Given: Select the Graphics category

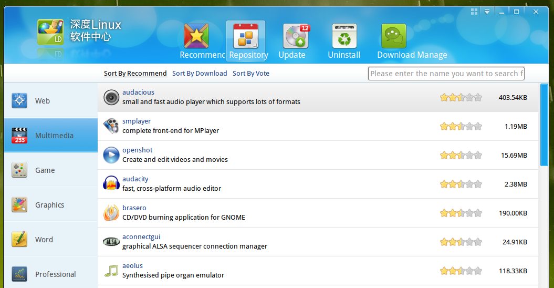Looking at the screenshot, I should (x=50, y=204).
